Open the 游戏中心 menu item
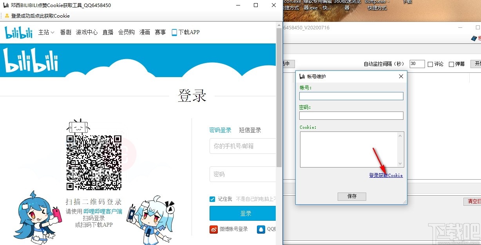 tap(87, 32)
